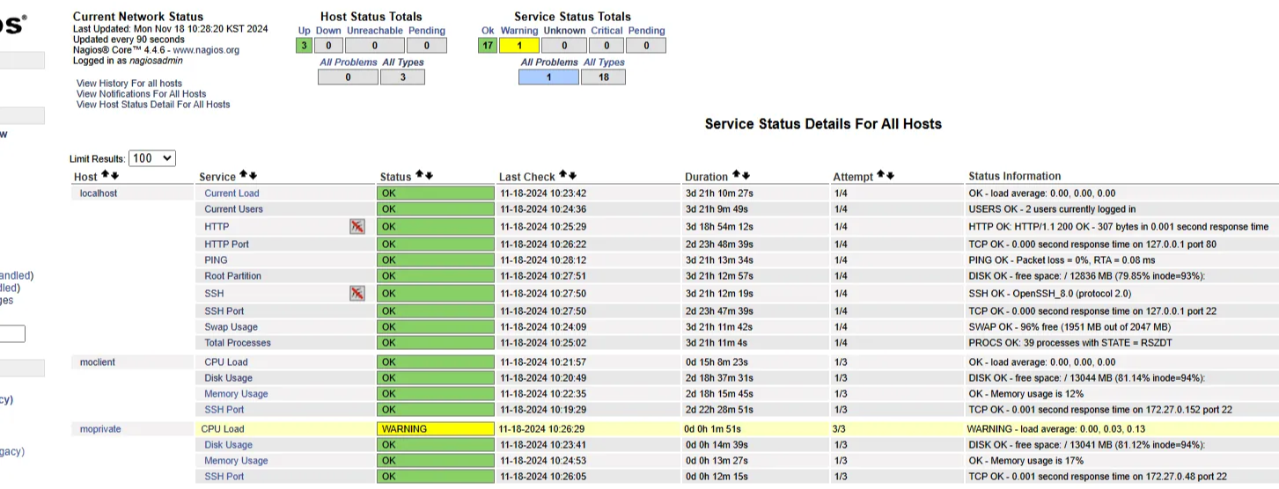
Task: Filter services by Warning status header
Action: click(519, 31)
